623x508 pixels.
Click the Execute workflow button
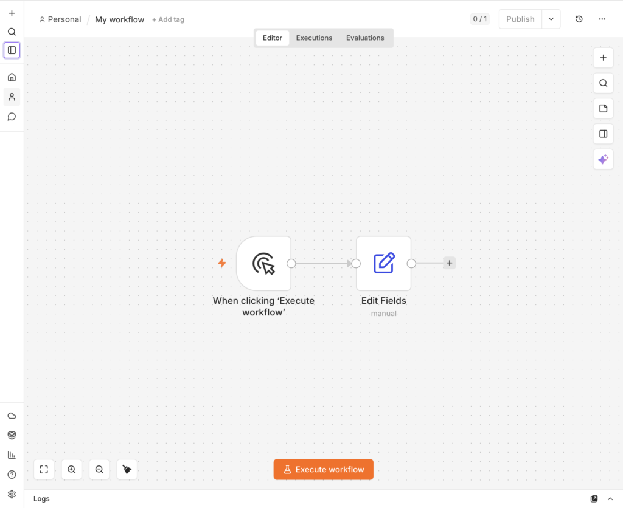tap(324, 470)
